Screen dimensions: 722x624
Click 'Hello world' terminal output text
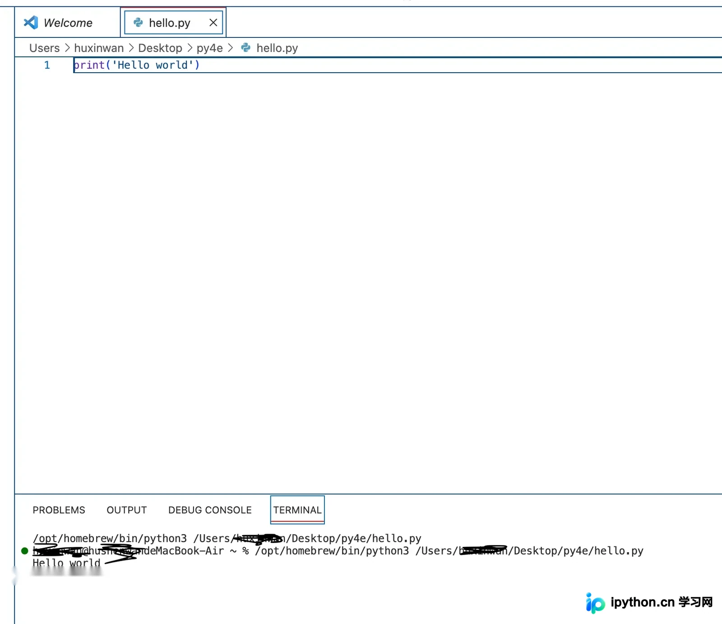pyautogui.click(x=66, y=563)
